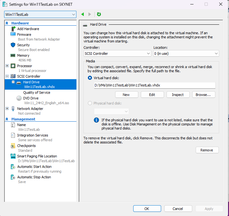The width and height of the screenshot is (229, 216).
Task: Click 1 Virtual processor text
Action: pos(32,71)
